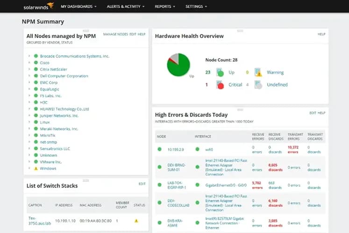Screen dimensions: 349x233
Task: Click the Warning hardware status icon
Action: pyautogui.click(x=258, y=72)
